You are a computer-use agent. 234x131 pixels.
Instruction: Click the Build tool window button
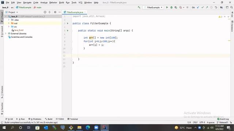tap(49, 119)
